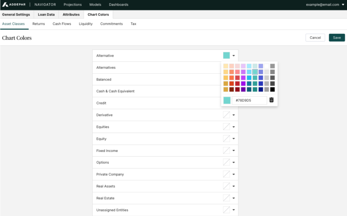Screen dimensions: 347x216
Task: Open the example@email.com account menu
Action: click(325, 5)
